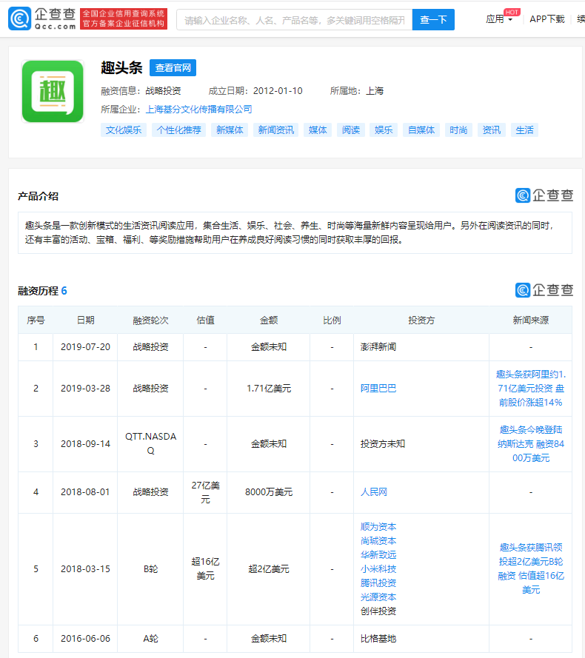Open the 自媒体 tag
585x658 pixels.
click(421, 130)
